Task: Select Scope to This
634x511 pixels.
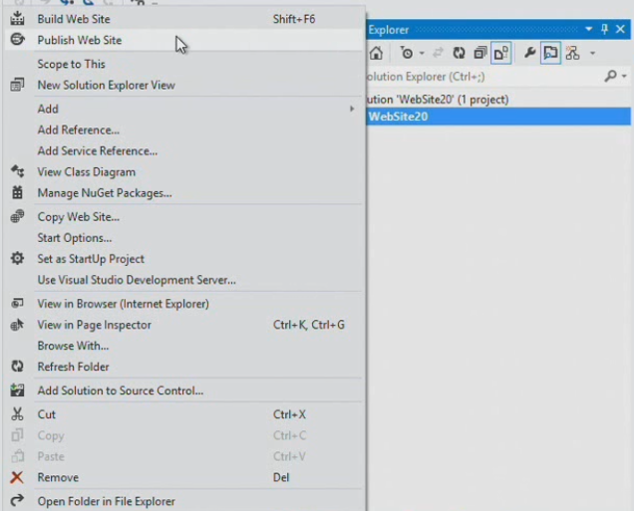Action: pos(183,64)
